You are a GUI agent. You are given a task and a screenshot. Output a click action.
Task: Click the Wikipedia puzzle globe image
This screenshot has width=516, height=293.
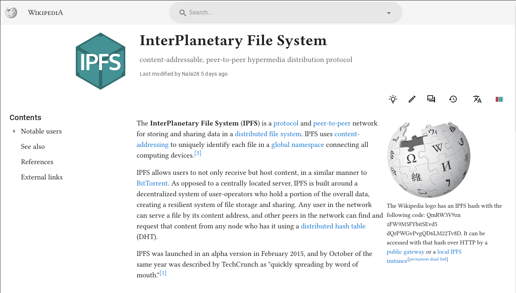[x=429, y=159]
